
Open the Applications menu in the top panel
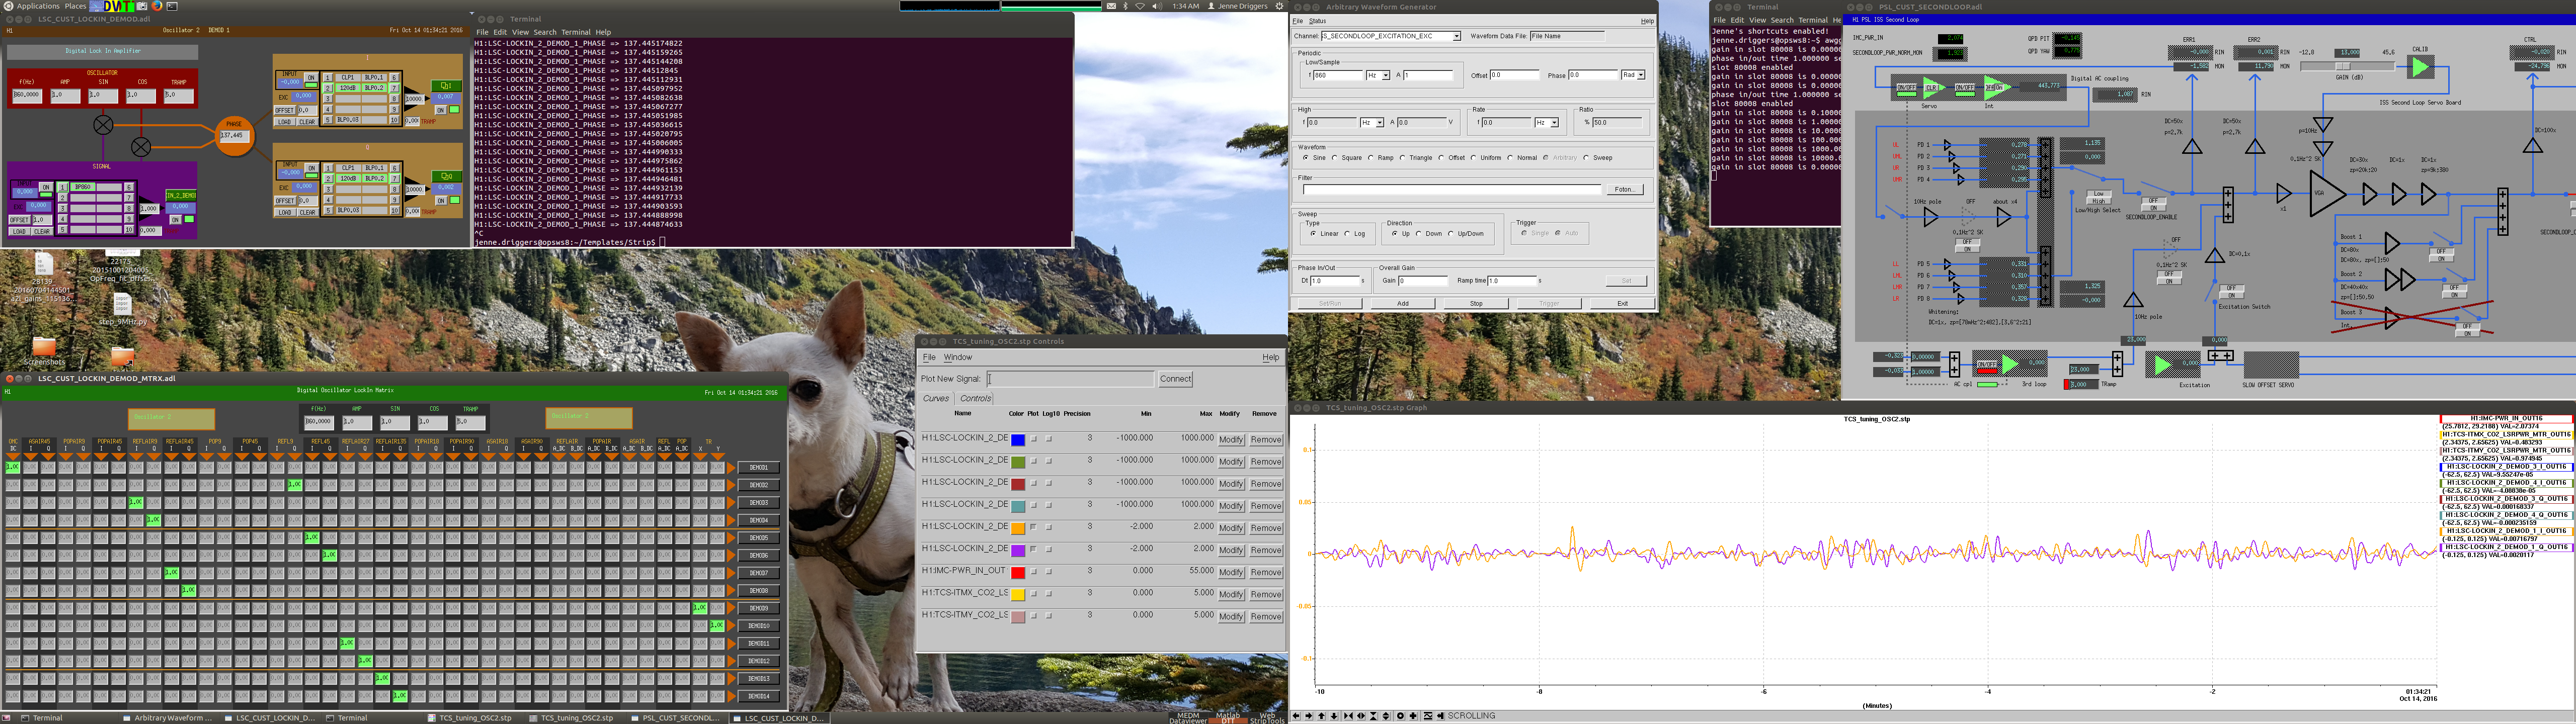[x=38, y=6]
